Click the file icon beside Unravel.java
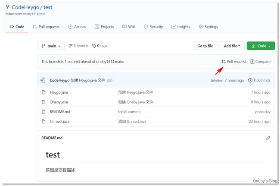Screen dimensions: 280x186 click(x=44, y=121)
